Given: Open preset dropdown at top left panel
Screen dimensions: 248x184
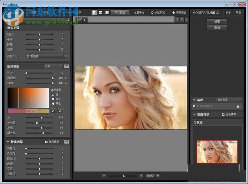Looking at the screenshot, I should (68, 20).
